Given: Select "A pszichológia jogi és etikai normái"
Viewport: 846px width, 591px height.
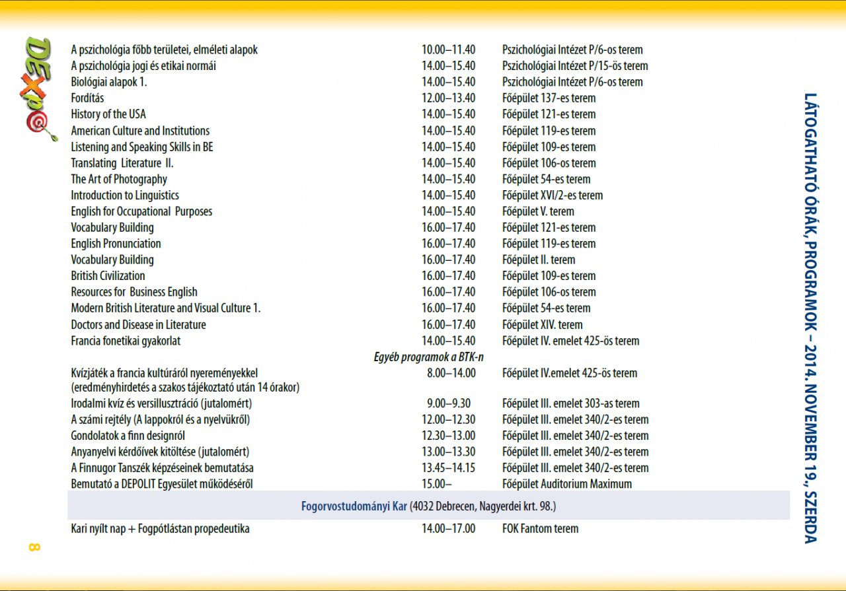Looking at the screenshot, I should pos(143,66).
